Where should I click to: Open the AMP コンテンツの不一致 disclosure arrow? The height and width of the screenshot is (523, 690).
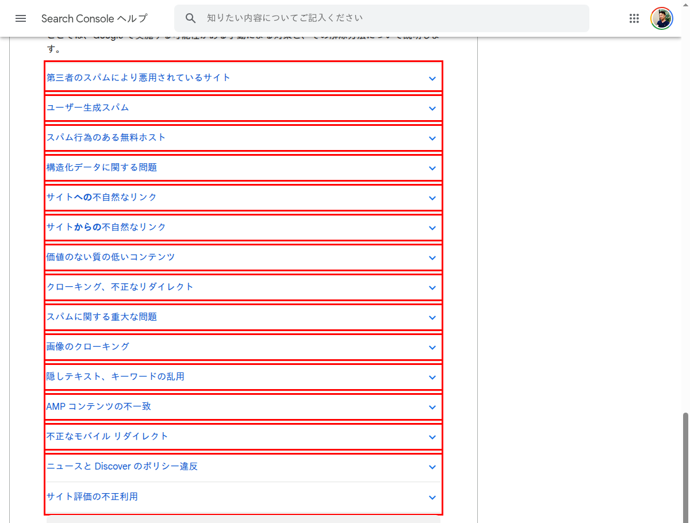pos(432,407)
